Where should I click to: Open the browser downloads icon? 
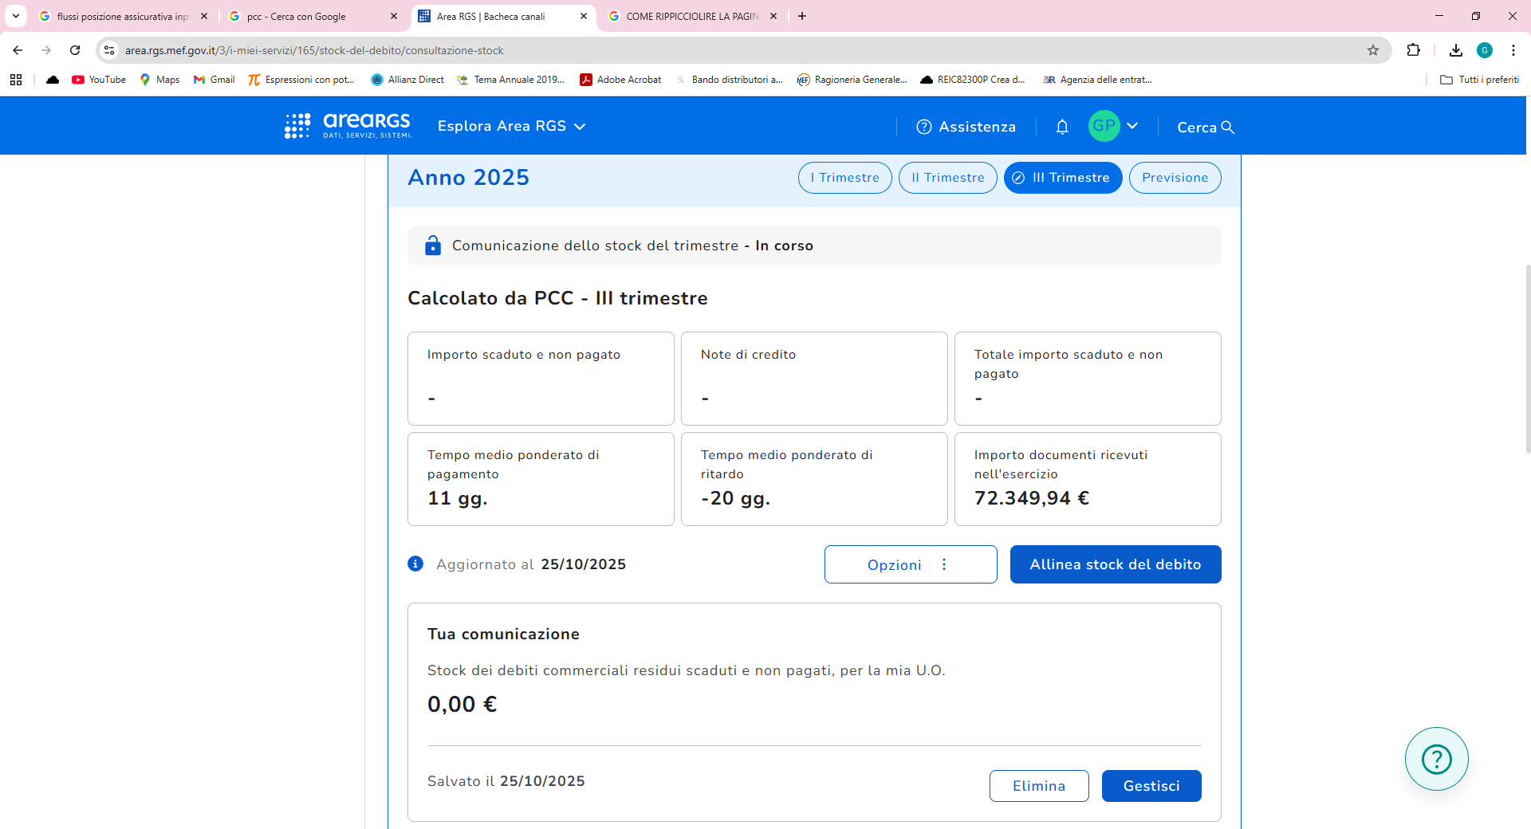coord(1456,50)
